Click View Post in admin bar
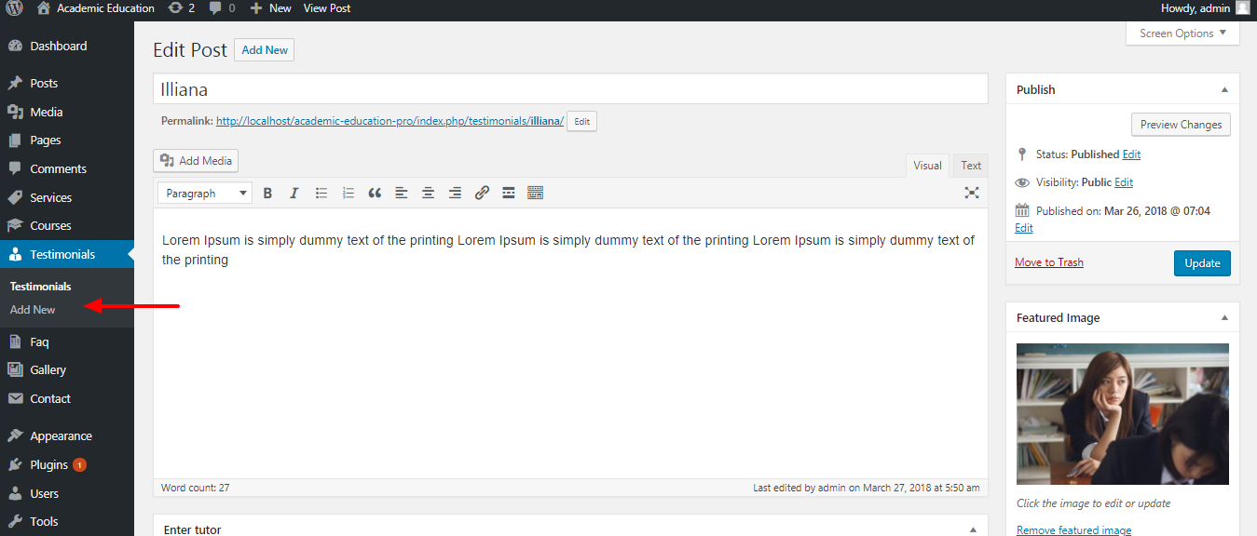 327,8
